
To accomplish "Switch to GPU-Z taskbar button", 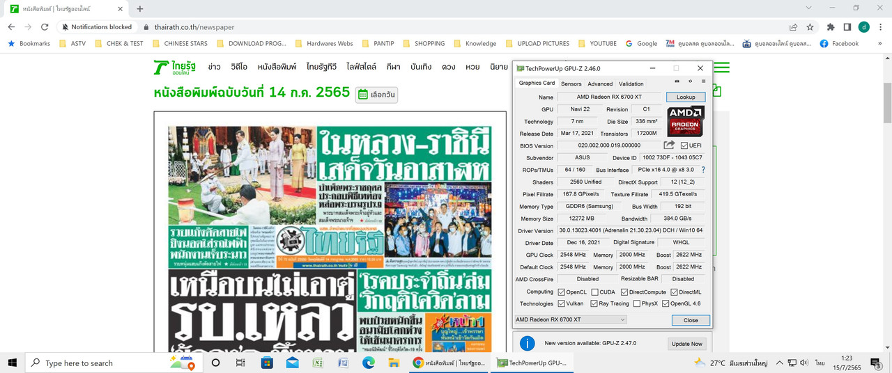I will coord(532,363).
